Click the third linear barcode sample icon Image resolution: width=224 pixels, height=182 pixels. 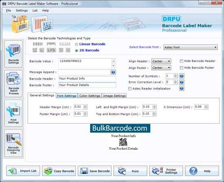(x=65, y=44)
